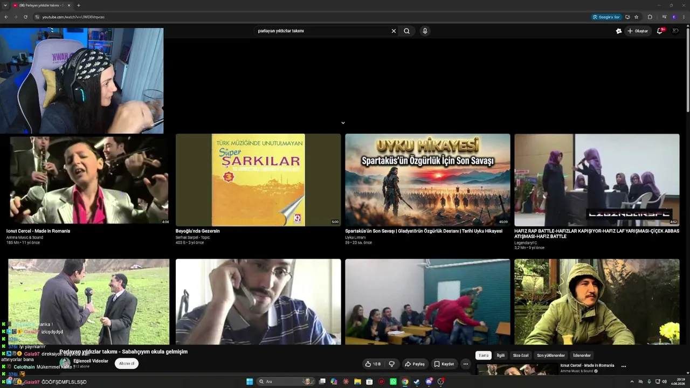Open the taskbar clock and date
Viewport: 690px width, 388px height.
[677, 382]
